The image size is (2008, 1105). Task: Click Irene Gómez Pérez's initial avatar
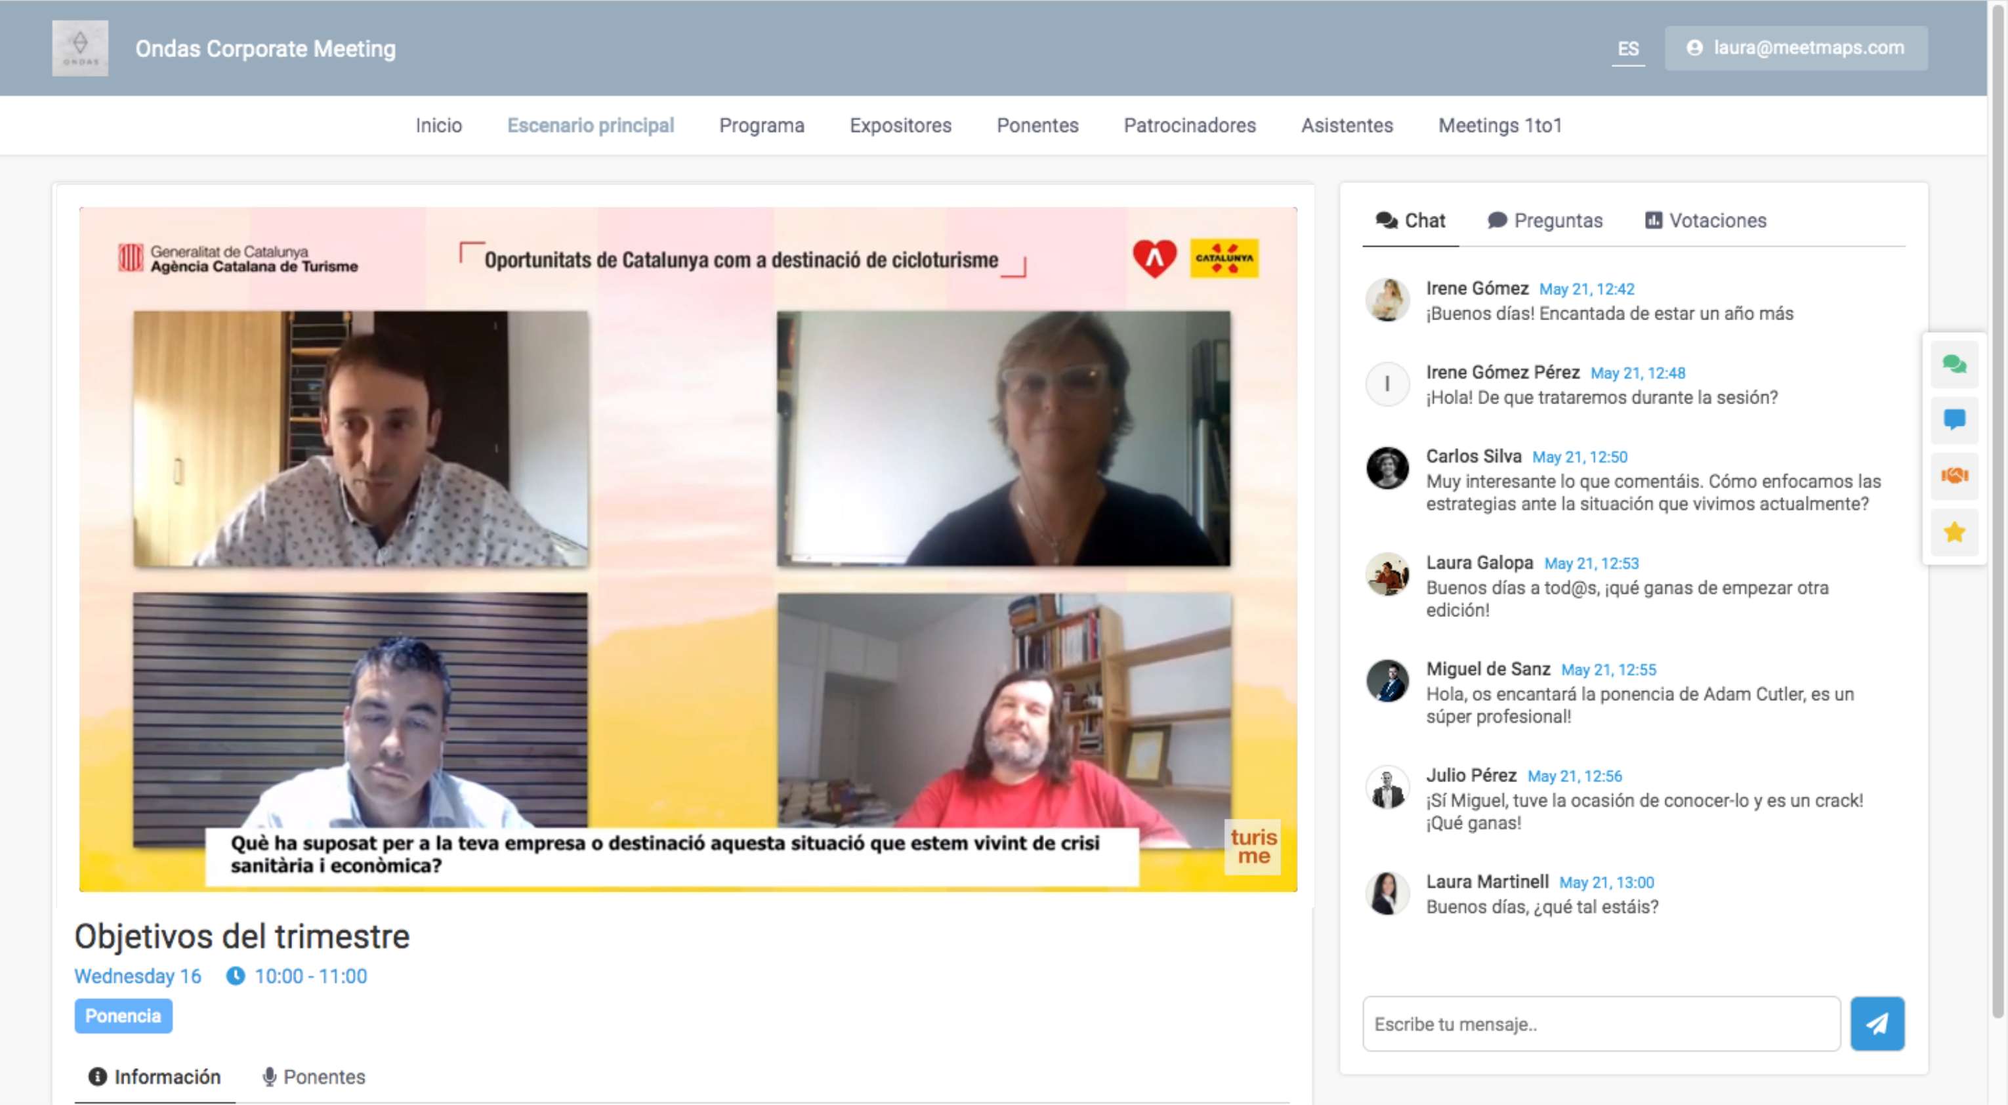1387,384
